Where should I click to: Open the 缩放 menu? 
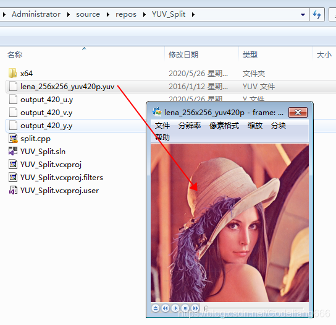pos(255,126)
